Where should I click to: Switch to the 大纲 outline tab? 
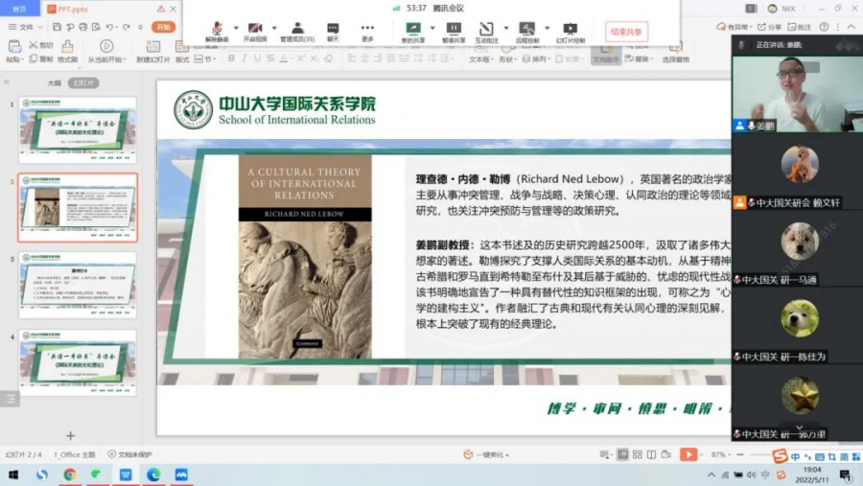click(x=56, y=82)
